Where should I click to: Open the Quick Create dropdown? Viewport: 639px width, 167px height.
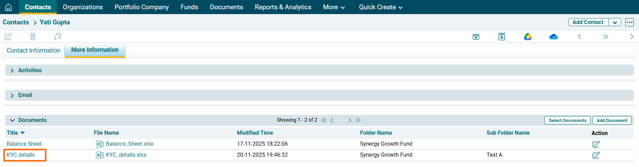380,7
